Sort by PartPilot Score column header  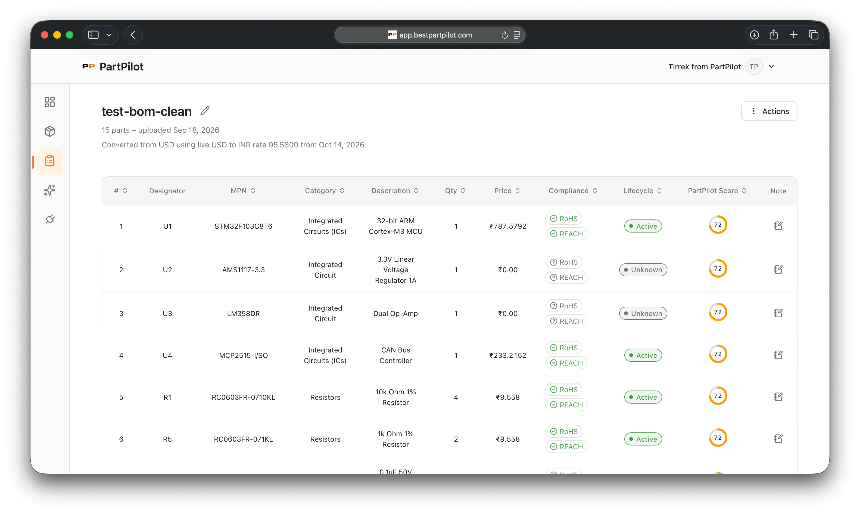(717, 191)
